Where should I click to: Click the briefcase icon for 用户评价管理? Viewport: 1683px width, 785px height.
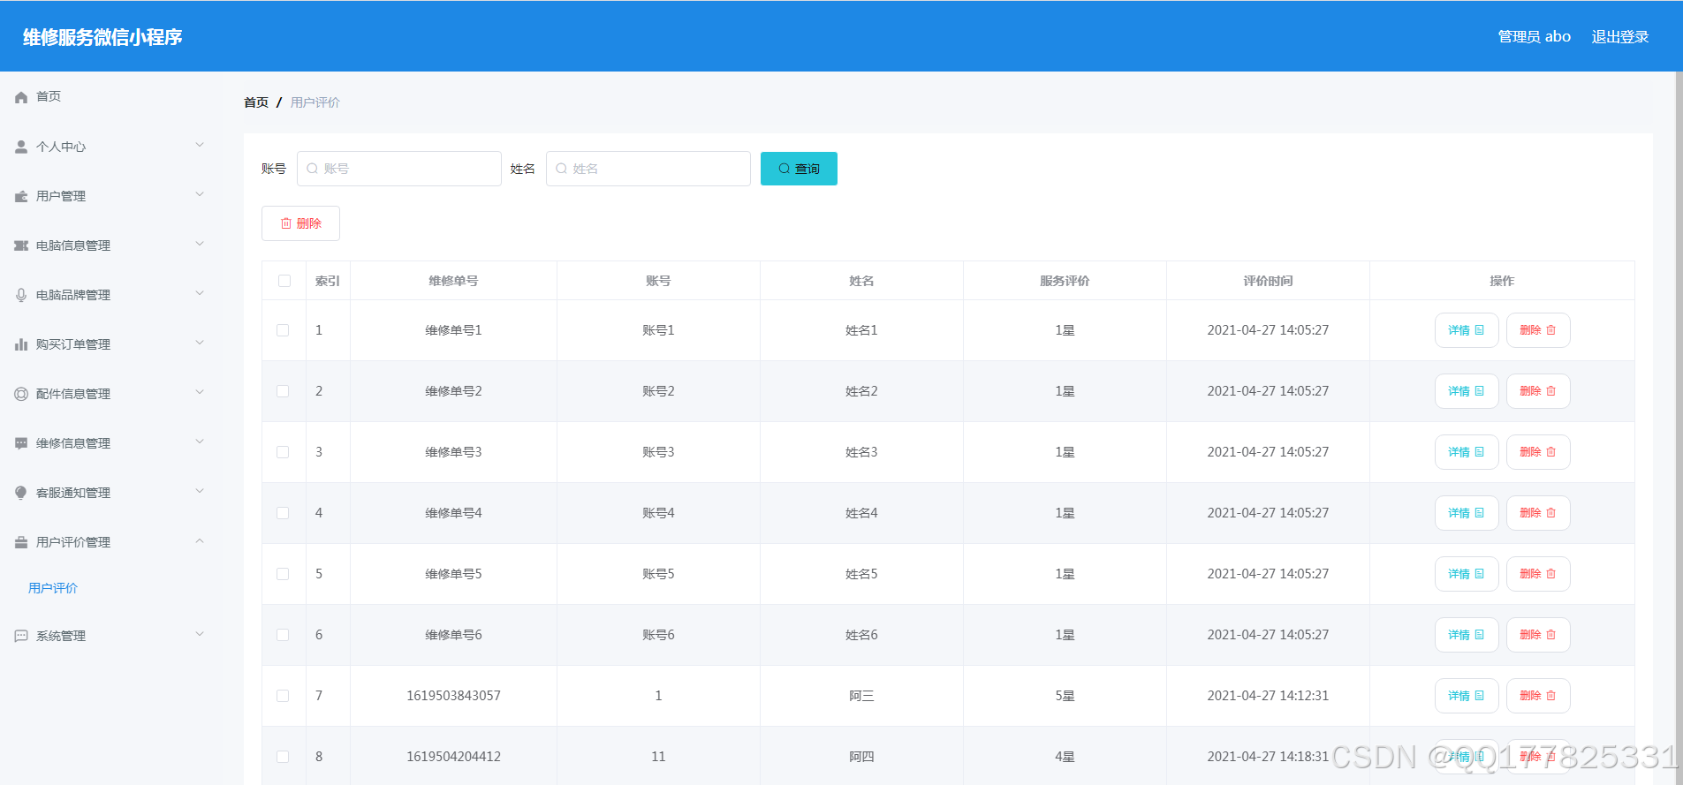[21, 542]
